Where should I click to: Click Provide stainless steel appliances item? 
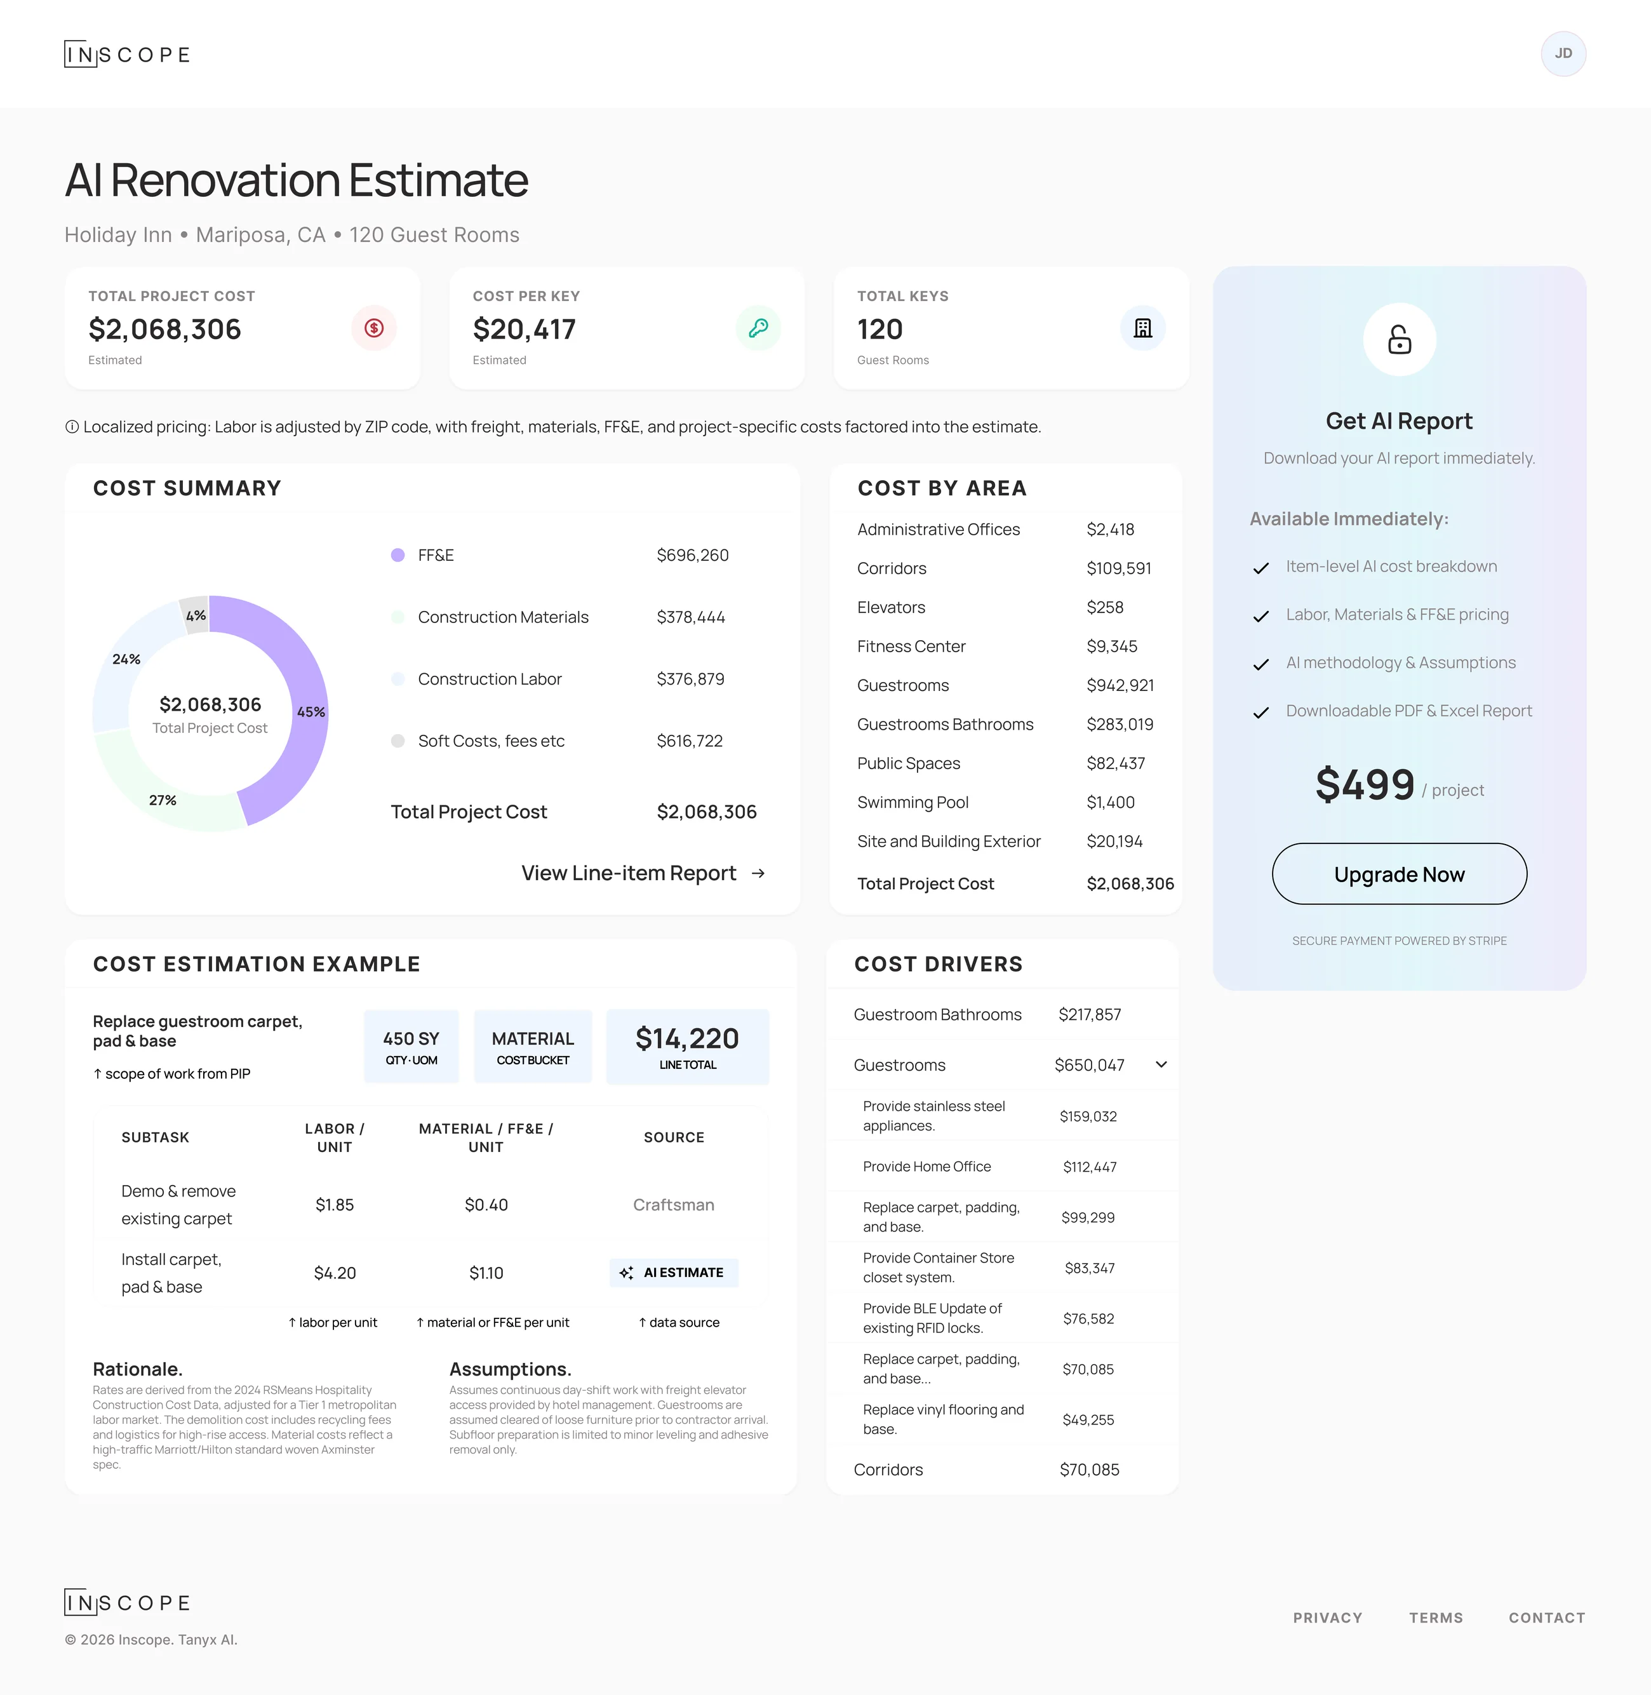(1003, 1116)
